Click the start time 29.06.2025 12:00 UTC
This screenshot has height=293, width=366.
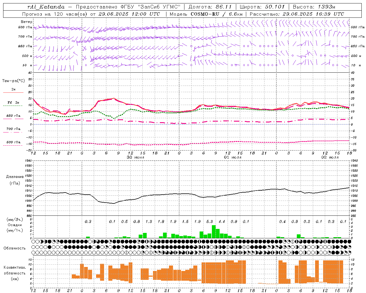[129, 14]
